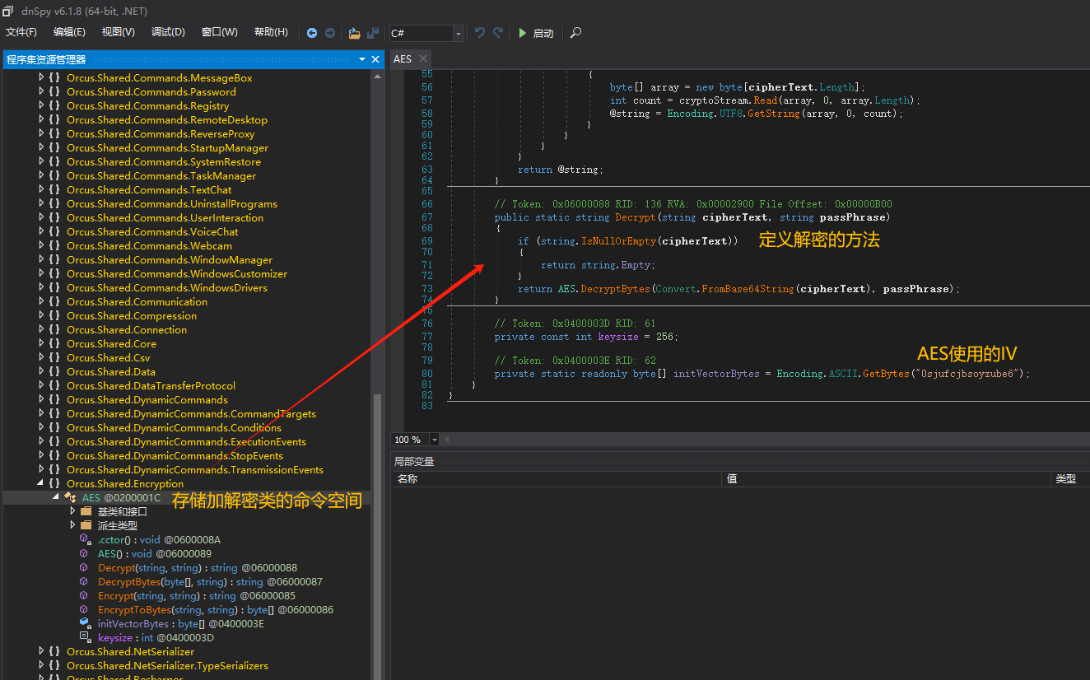1090x680 pixels.
Task: Select Orcus.Shared.Commands.Webcam in the tree
Action: [x=149, y=245]
